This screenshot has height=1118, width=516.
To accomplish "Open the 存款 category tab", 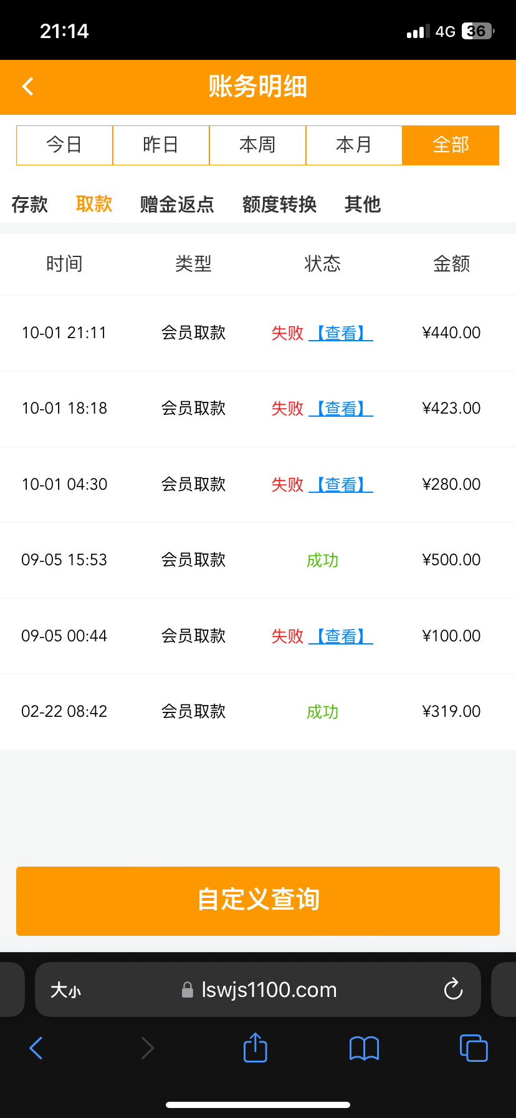I will point(29,204).
